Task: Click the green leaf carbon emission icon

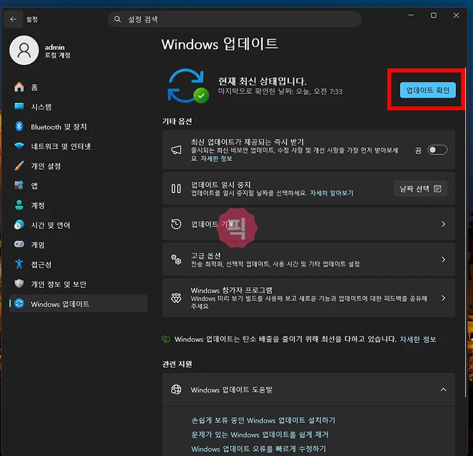Action: click(166, 339)
